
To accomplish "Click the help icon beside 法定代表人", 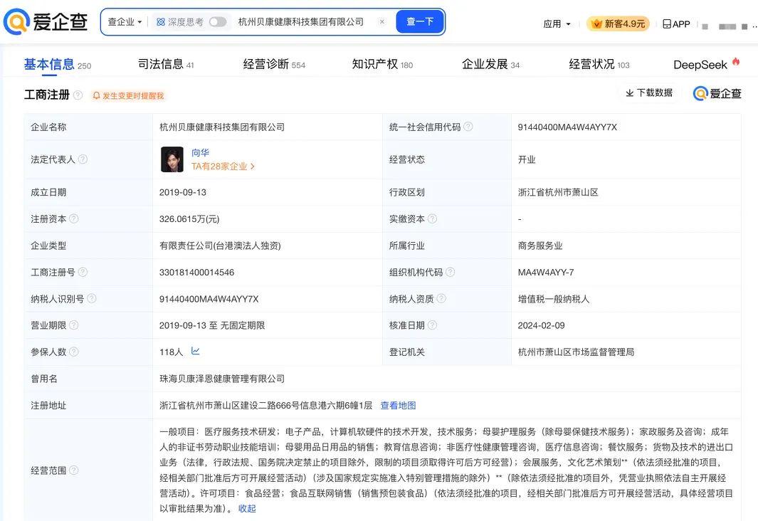I will point(83,159).
